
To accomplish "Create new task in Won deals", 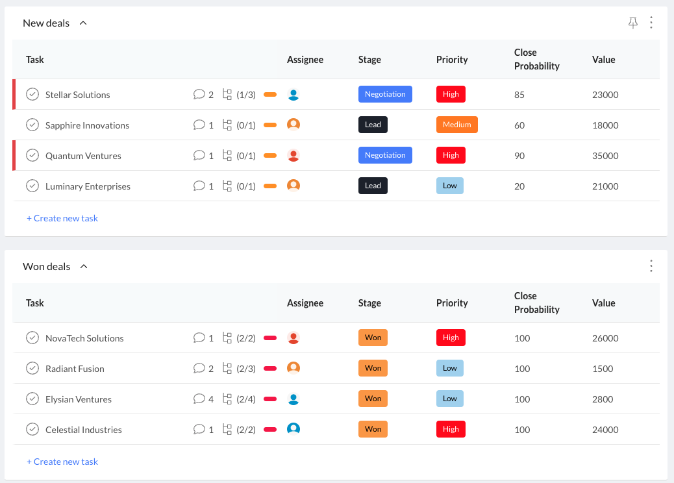I will [62, 462].
